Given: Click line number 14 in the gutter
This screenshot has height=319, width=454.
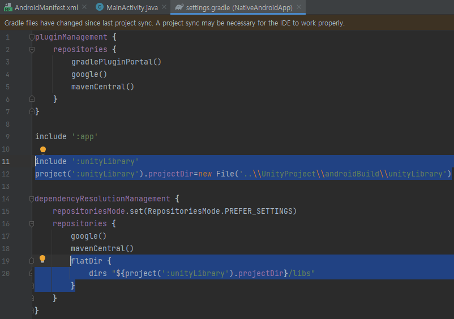Looking at the screenshot, I should (x=6, y=199).
